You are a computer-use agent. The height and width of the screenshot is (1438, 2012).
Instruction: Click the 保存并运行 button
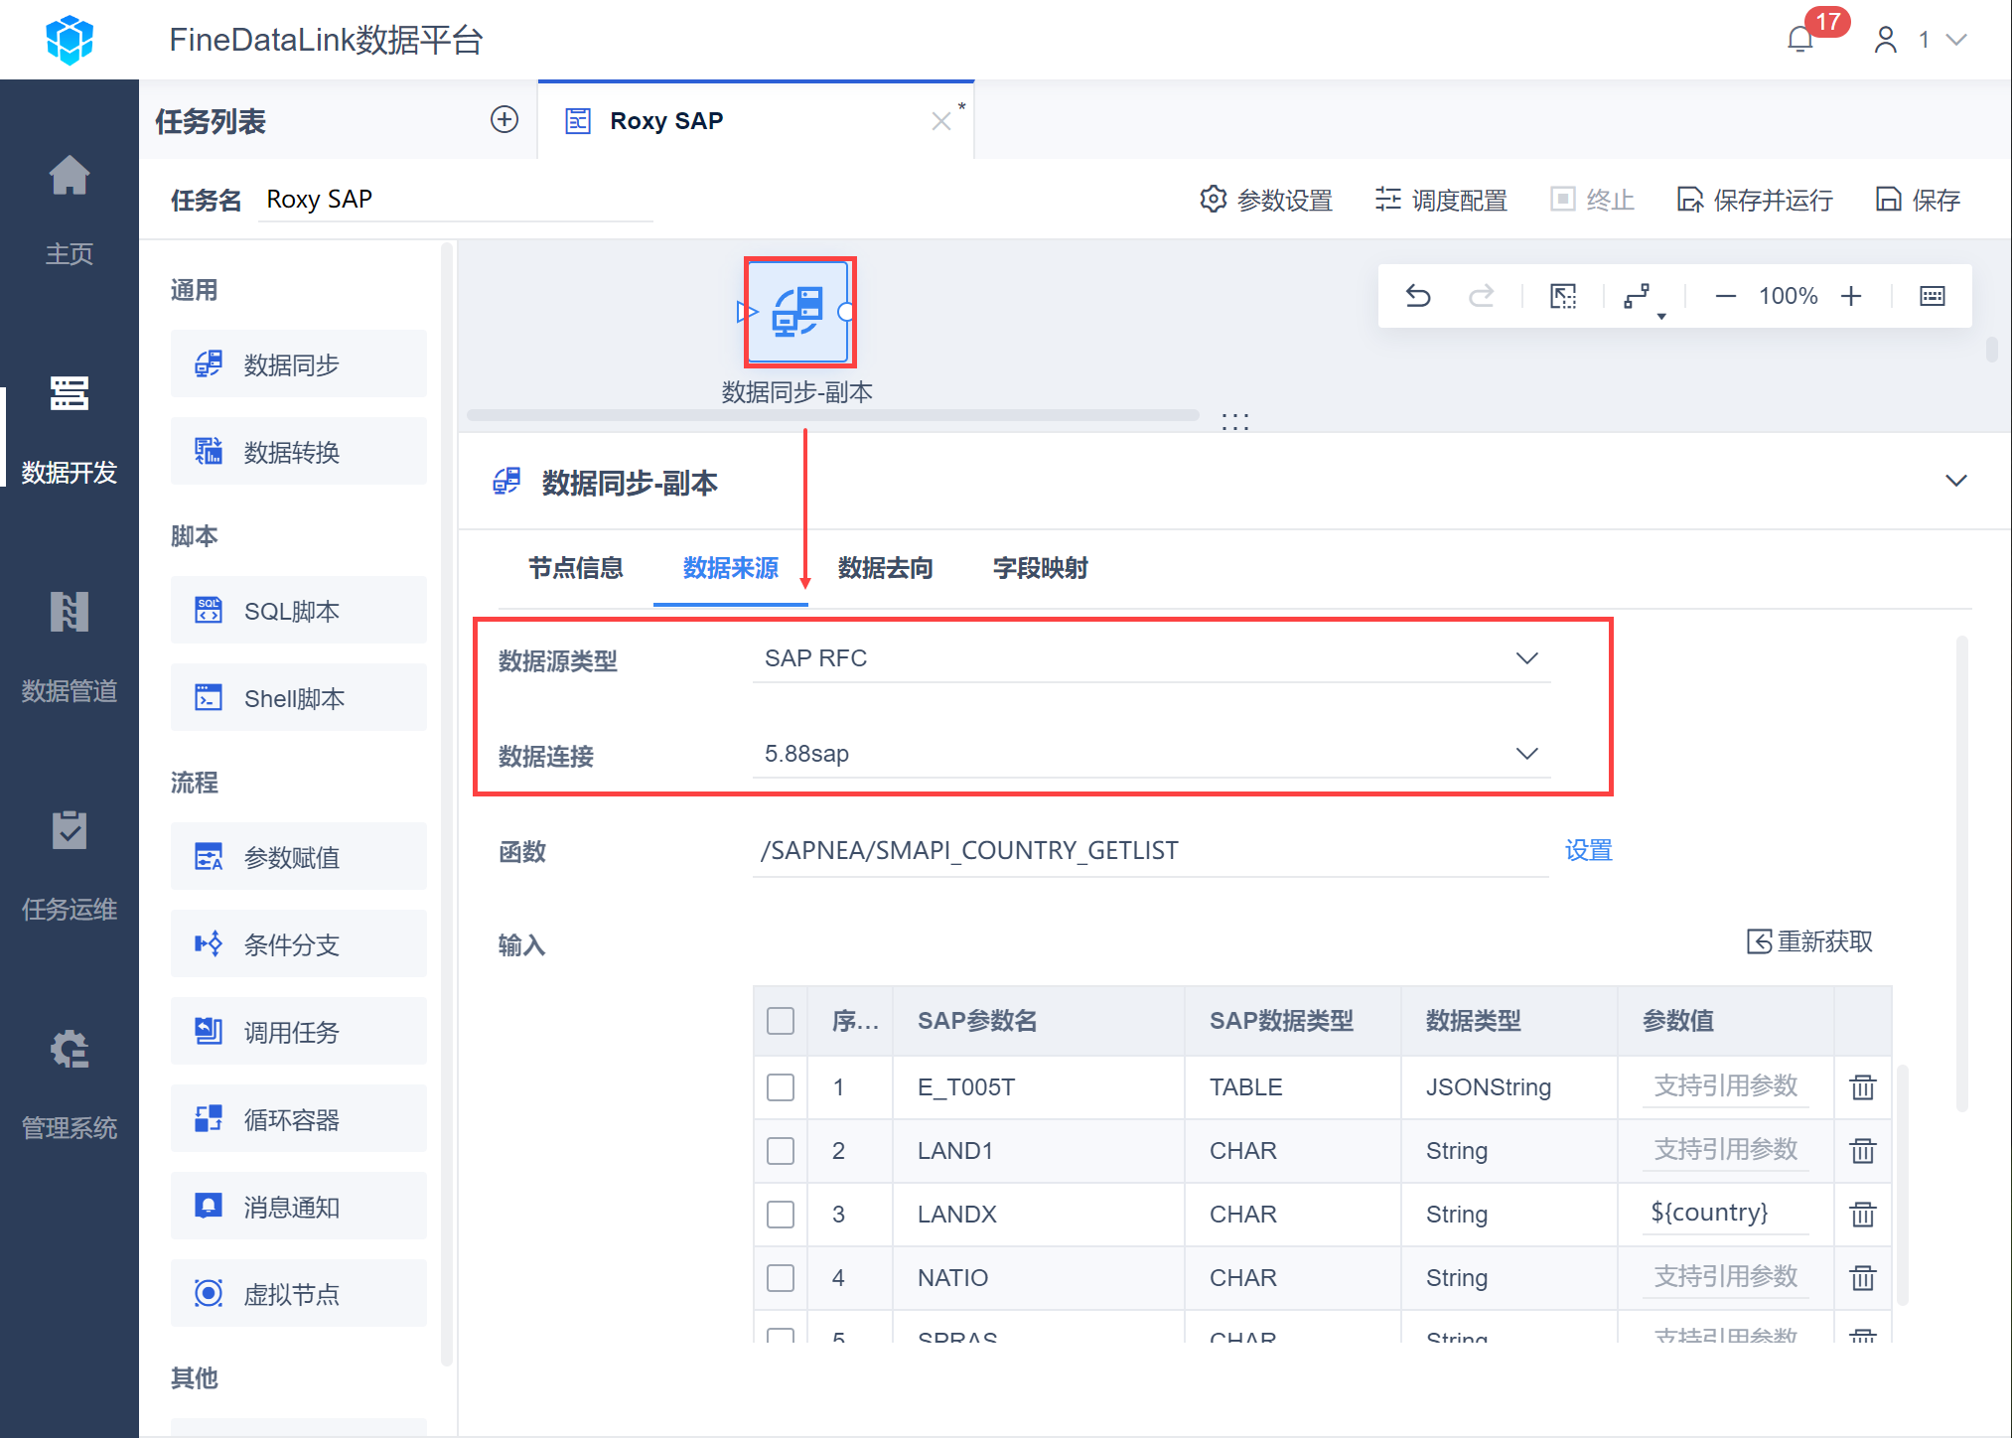point(1755,200)
